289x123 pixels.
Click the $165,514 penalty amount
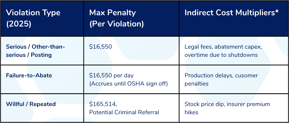103,104
